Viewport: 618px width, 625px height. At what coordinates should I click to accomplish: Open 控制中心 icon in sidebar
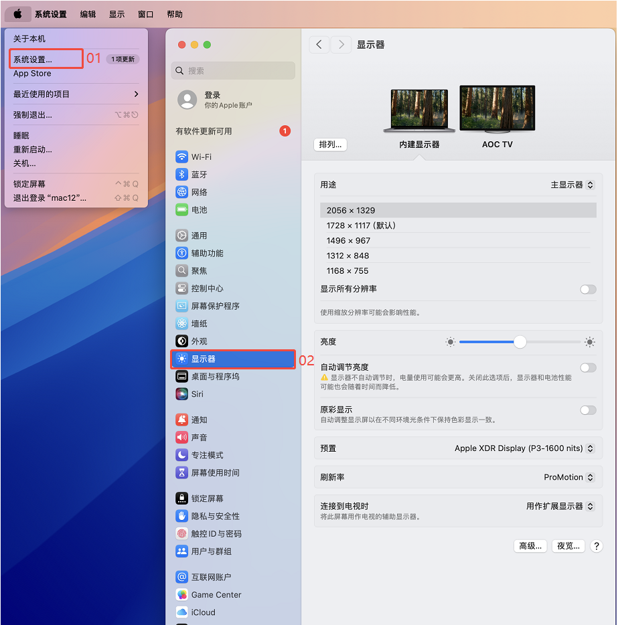(x=181, y=288)
